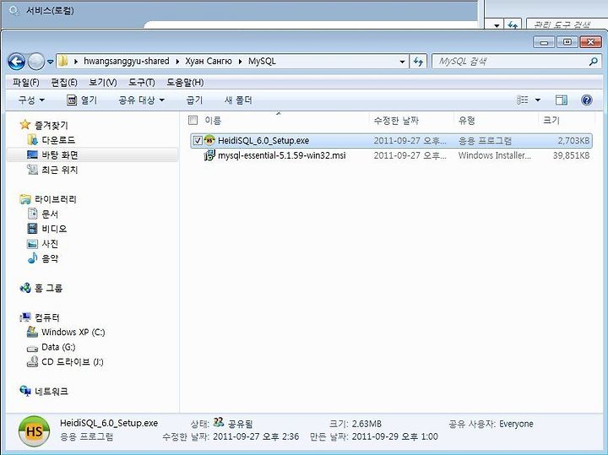Open the 공유 대상 dropdown
Viewport: 608px width, 455px height.
click(x=141, y=100)
